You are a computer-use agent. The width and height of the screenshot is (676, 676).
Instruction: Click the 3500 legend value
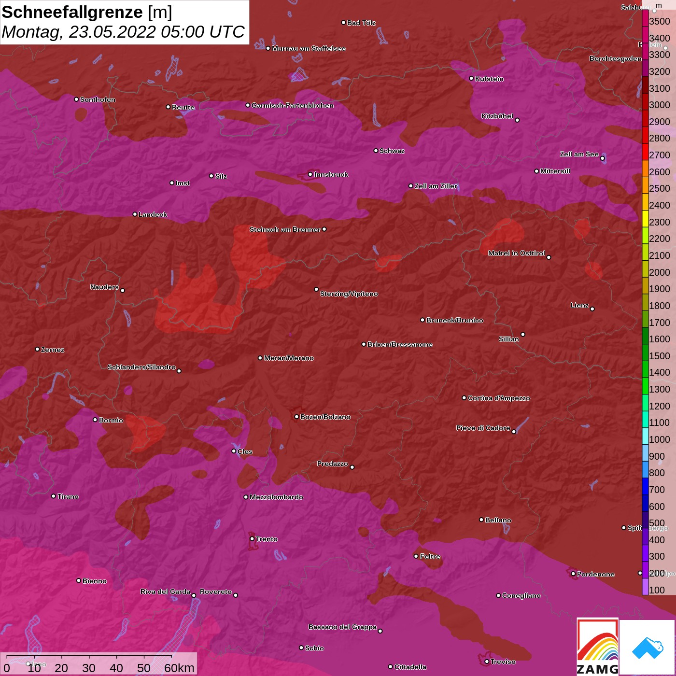click(660, 21)
